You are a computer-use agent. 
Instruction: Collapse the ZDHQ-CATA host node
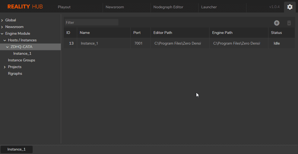click(x=7, y=47)
